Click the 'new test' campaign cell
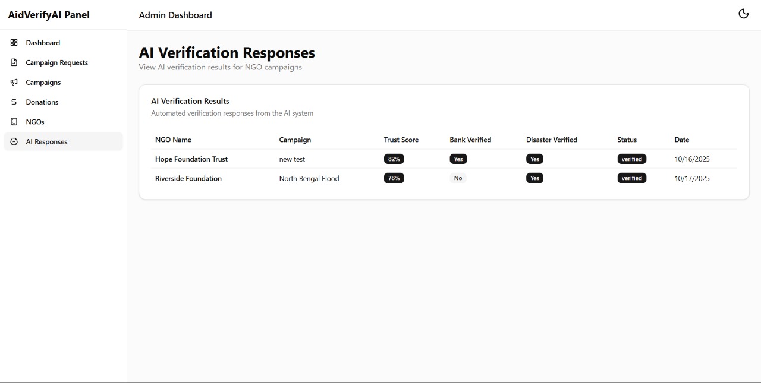761x383 pixels. pyautogui.click(x=292, y=159)
